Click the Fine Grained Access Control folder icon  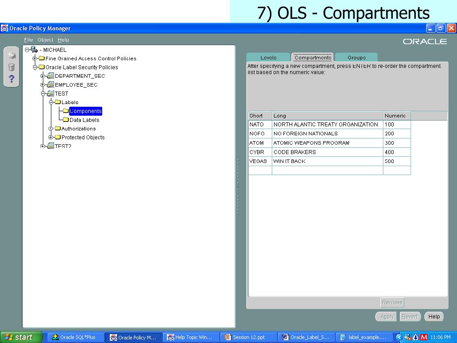point(42,59)
